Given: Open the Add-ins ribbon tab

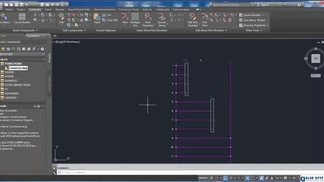Looking at the screenshot, I should click(147, 10).
